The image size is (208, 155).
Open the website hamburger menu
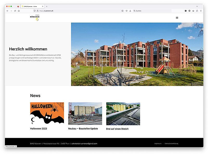pyautogui.click(x=177, y=18)
